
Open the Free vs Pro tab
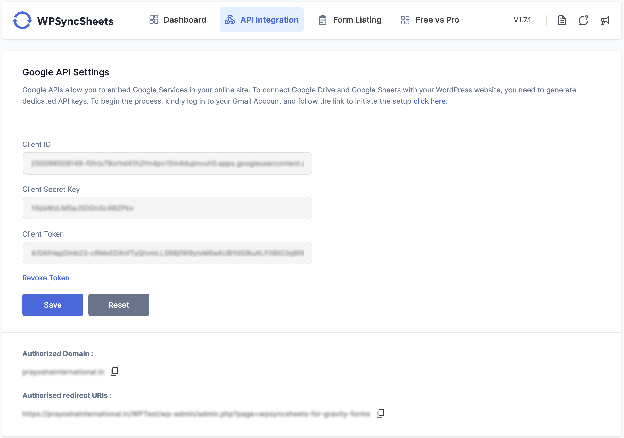tap(437, 20)
